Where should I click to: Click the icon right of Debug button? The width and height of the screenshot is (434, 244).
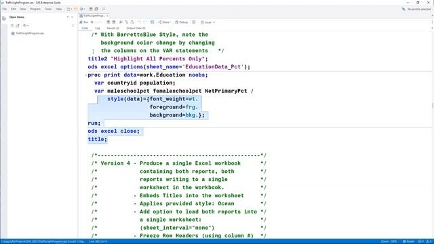194,22
